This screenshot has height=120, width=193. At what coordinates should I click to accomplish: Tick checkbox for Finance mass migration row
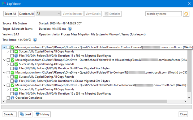pyautogui.click(x=8, y=47)
